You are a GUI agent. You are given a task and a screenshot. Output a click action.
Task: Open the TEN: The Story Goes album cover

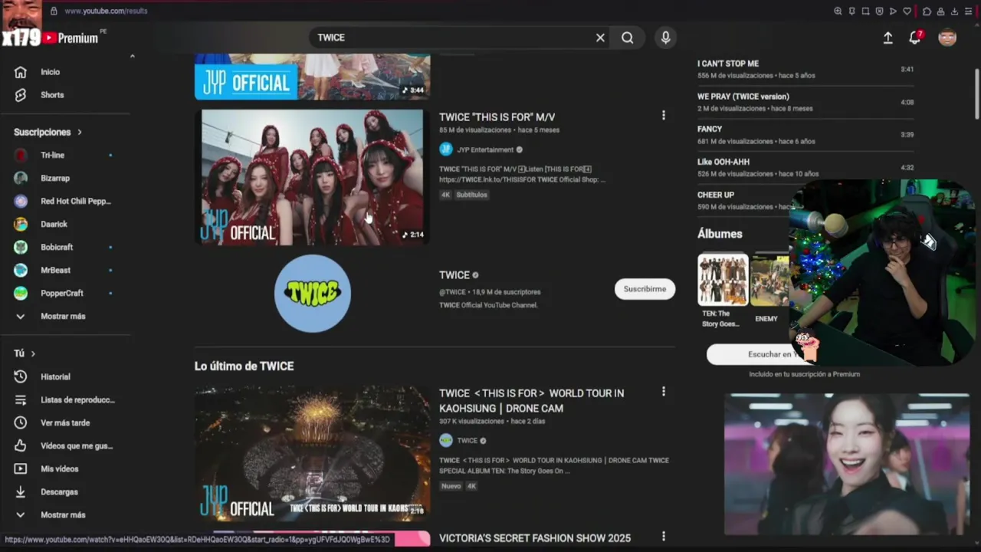tap(723, 280)
